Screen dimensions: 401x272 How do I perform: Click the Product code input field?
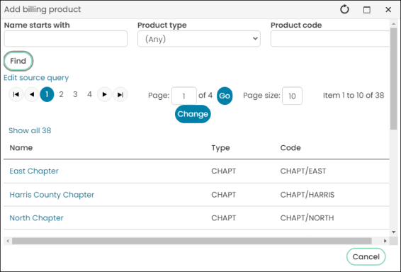(330, 38)
